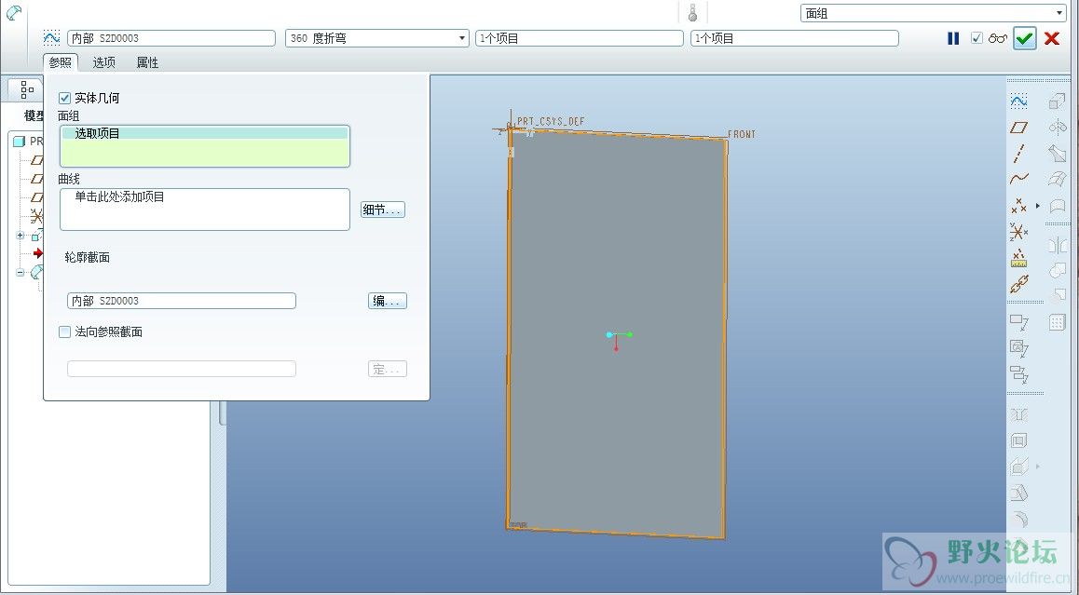Expand the plus node in model tree

point(20,236)
